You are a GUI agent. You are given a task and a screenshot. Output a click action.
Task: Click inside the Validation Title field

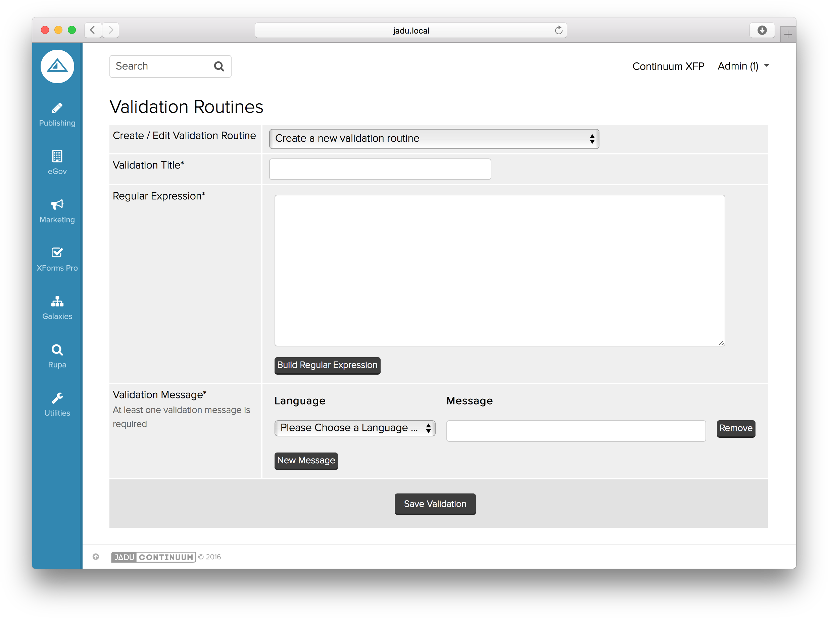coord(380,169)
